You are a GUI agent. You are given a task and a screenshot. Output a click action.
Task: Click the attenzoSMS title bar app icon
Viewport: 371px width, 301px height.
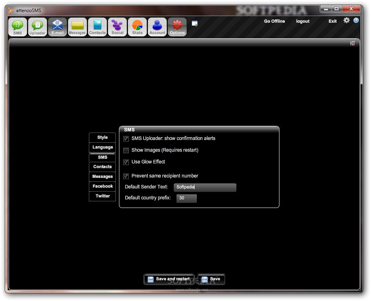coord(11,11)
